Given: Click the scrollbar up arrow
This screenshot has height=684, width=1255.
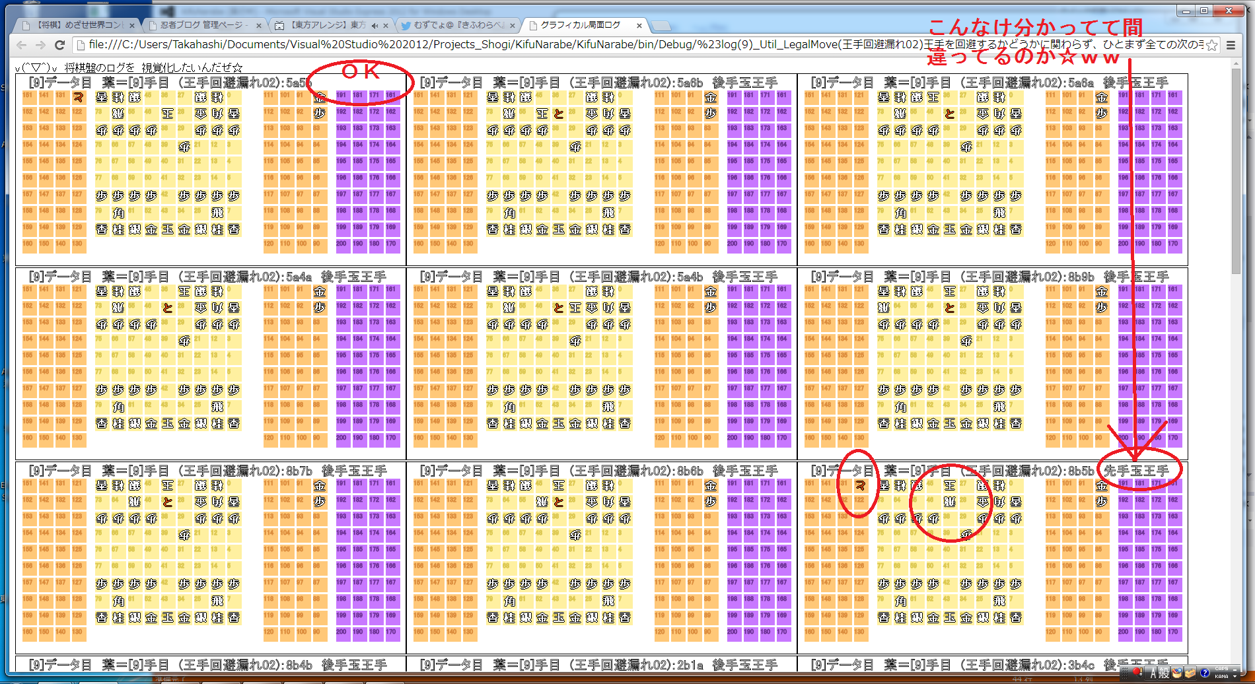Looking at the screenshot, I should [x=1237, y=64].
